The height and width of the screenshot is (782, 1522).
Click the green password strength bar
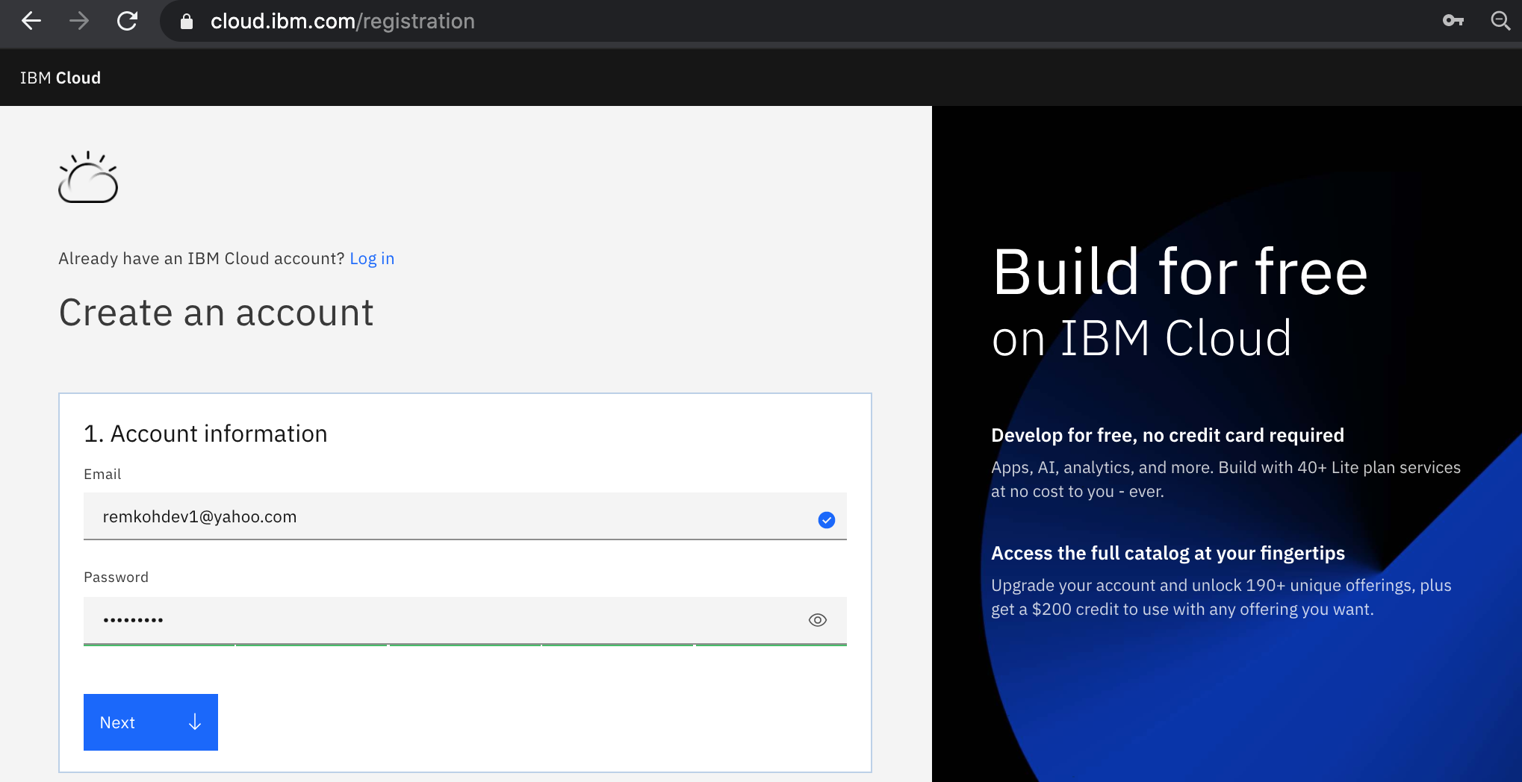(x=463, y=644)
